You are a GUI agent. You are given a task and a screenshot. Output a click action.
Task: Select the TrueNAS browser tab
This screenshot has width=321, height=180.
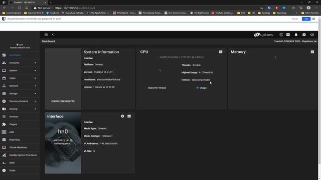click(28, 2)
